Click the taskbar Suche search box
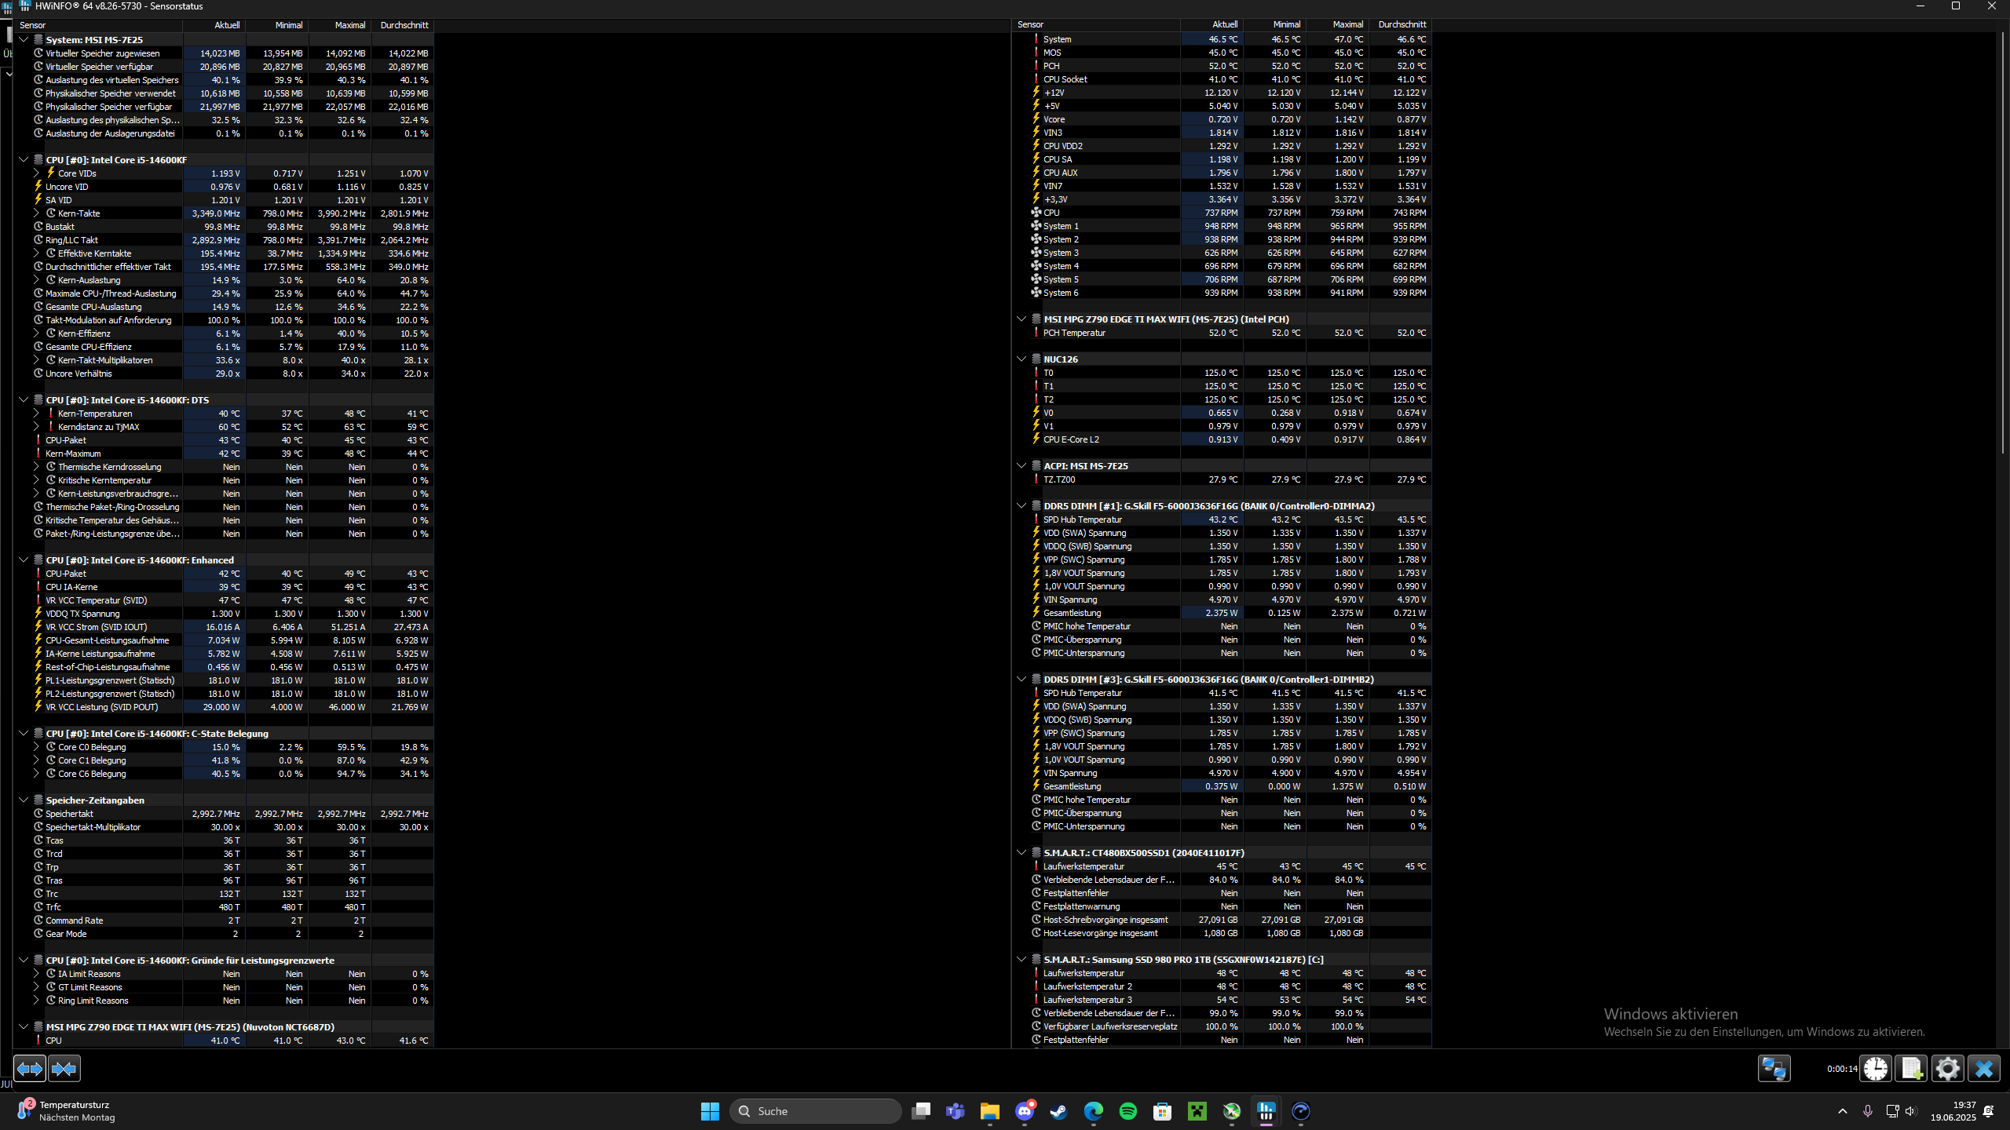 point(815,1111)
